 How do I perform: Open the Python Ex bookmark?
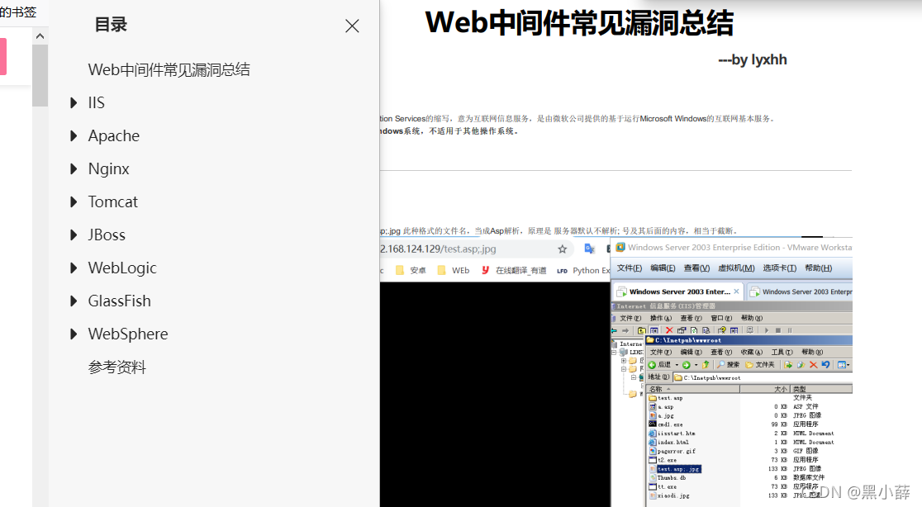pos(583,270)
